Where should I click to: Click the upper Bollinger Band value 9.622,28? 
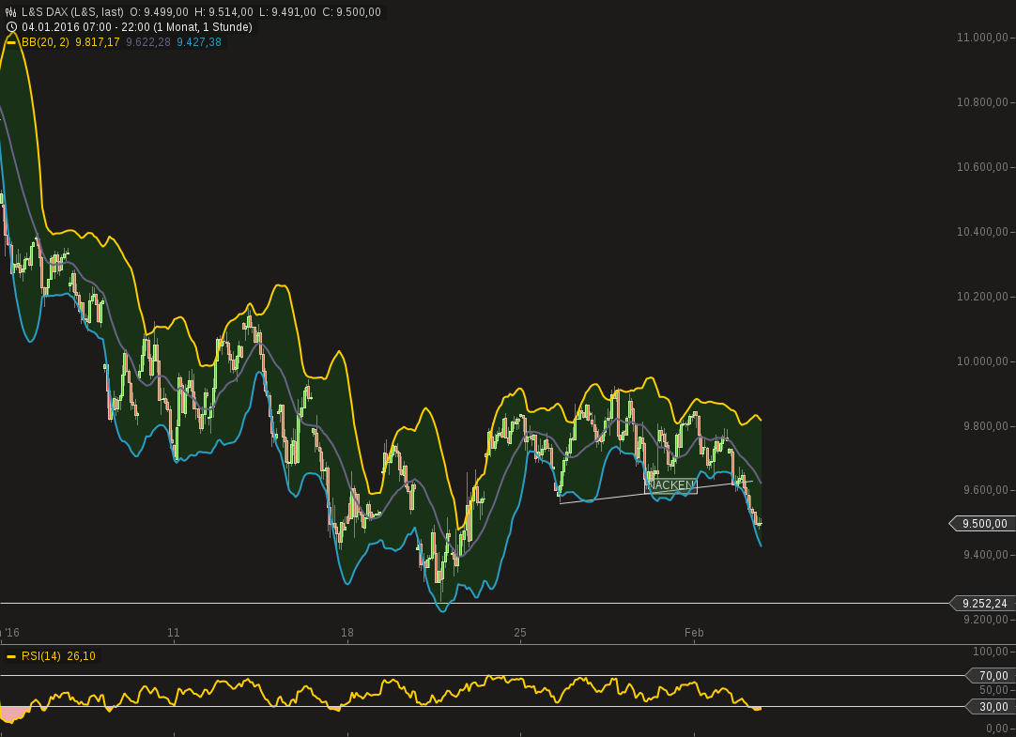coord(147,41)
